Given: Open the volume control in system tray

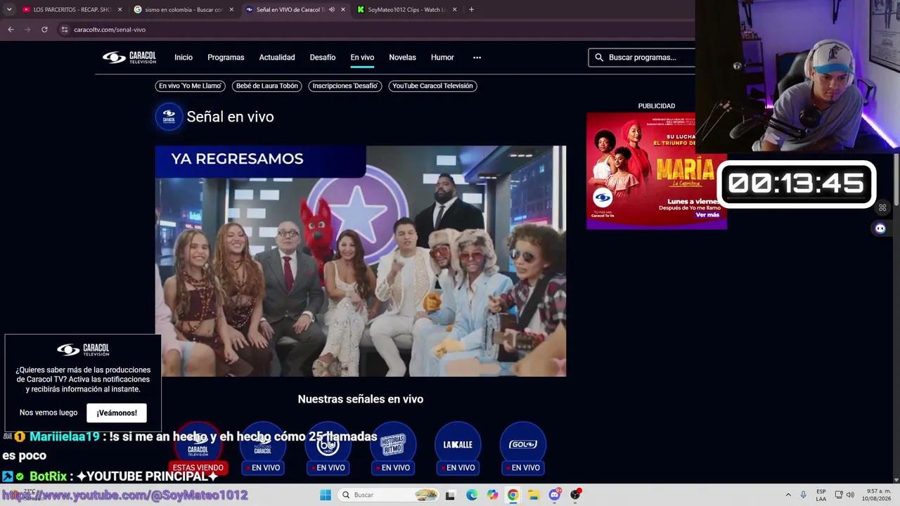Looking at the screenshot, I should coord(850,495).
